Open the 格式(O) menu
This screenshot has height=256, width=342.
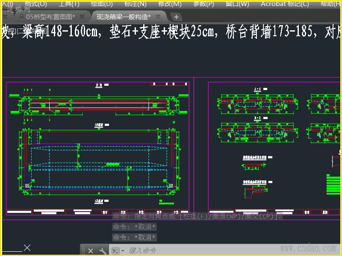(x=35, y=4)
